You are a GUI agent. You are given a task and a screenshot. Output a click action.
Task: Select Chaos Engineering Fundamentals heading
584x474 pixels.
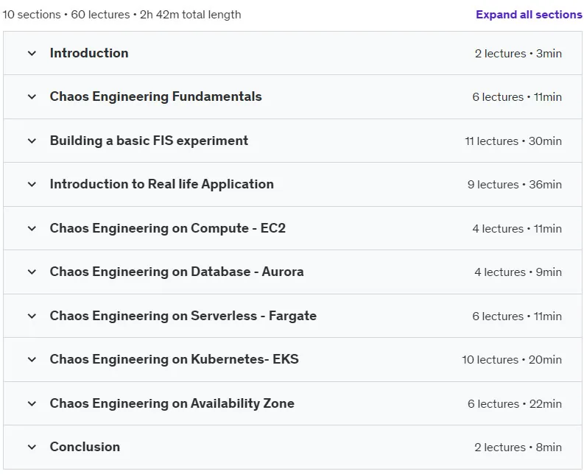tap(155, 96)
